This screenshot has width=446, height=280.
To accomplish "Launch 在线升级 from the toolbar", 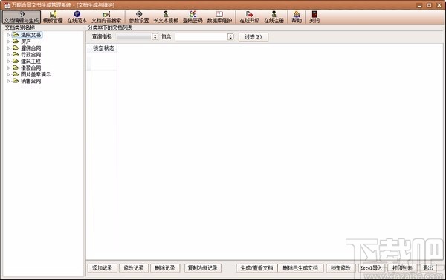I will 250,17.
